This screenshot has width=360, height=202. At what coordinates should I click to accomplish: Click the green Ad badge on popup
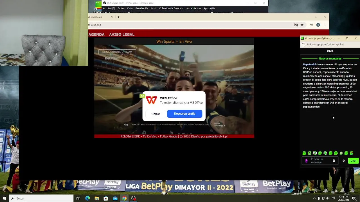click(x=142, y=96)
